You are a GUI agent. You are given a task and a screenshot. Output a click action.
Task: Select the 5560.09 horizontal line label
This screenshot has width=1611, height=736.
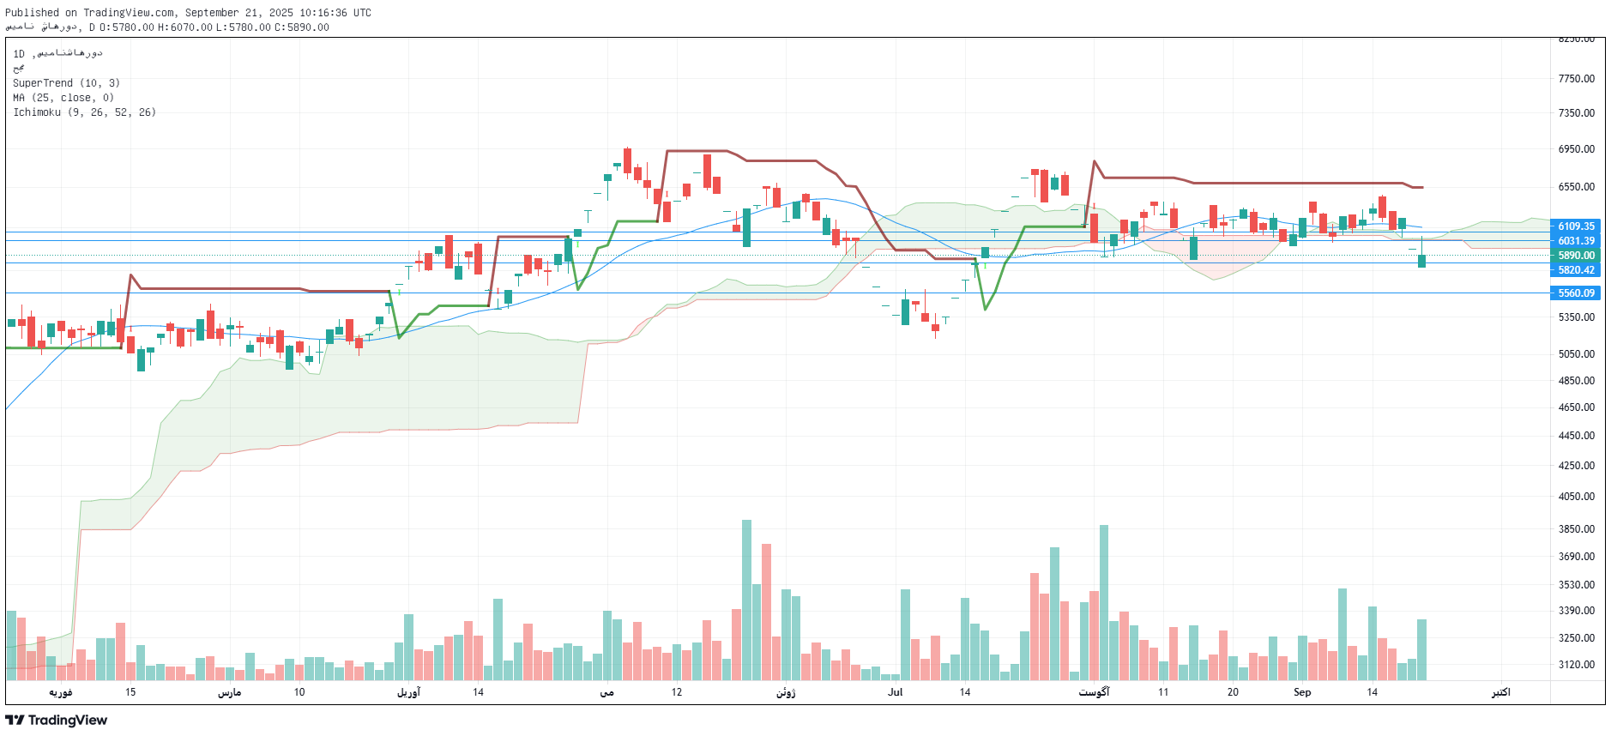pyautogui.click(x=1576, y=293)
